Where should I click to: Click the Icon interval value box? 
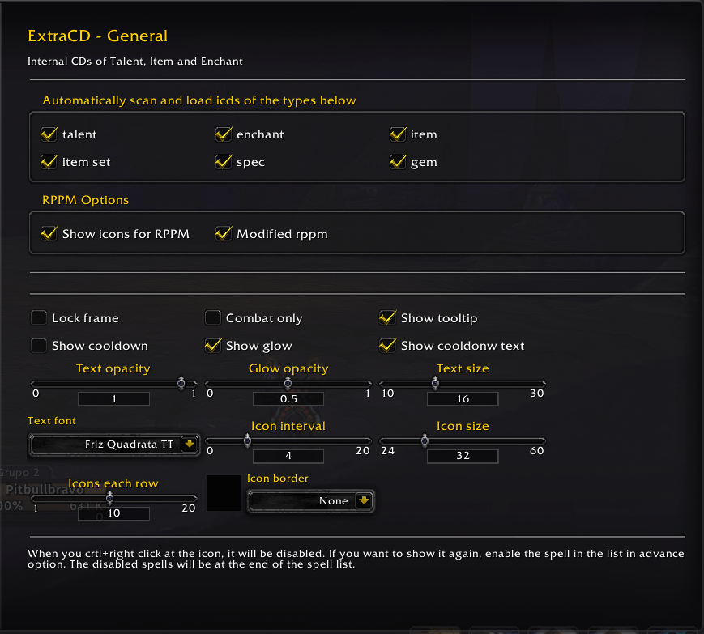(x=288, y=456)
